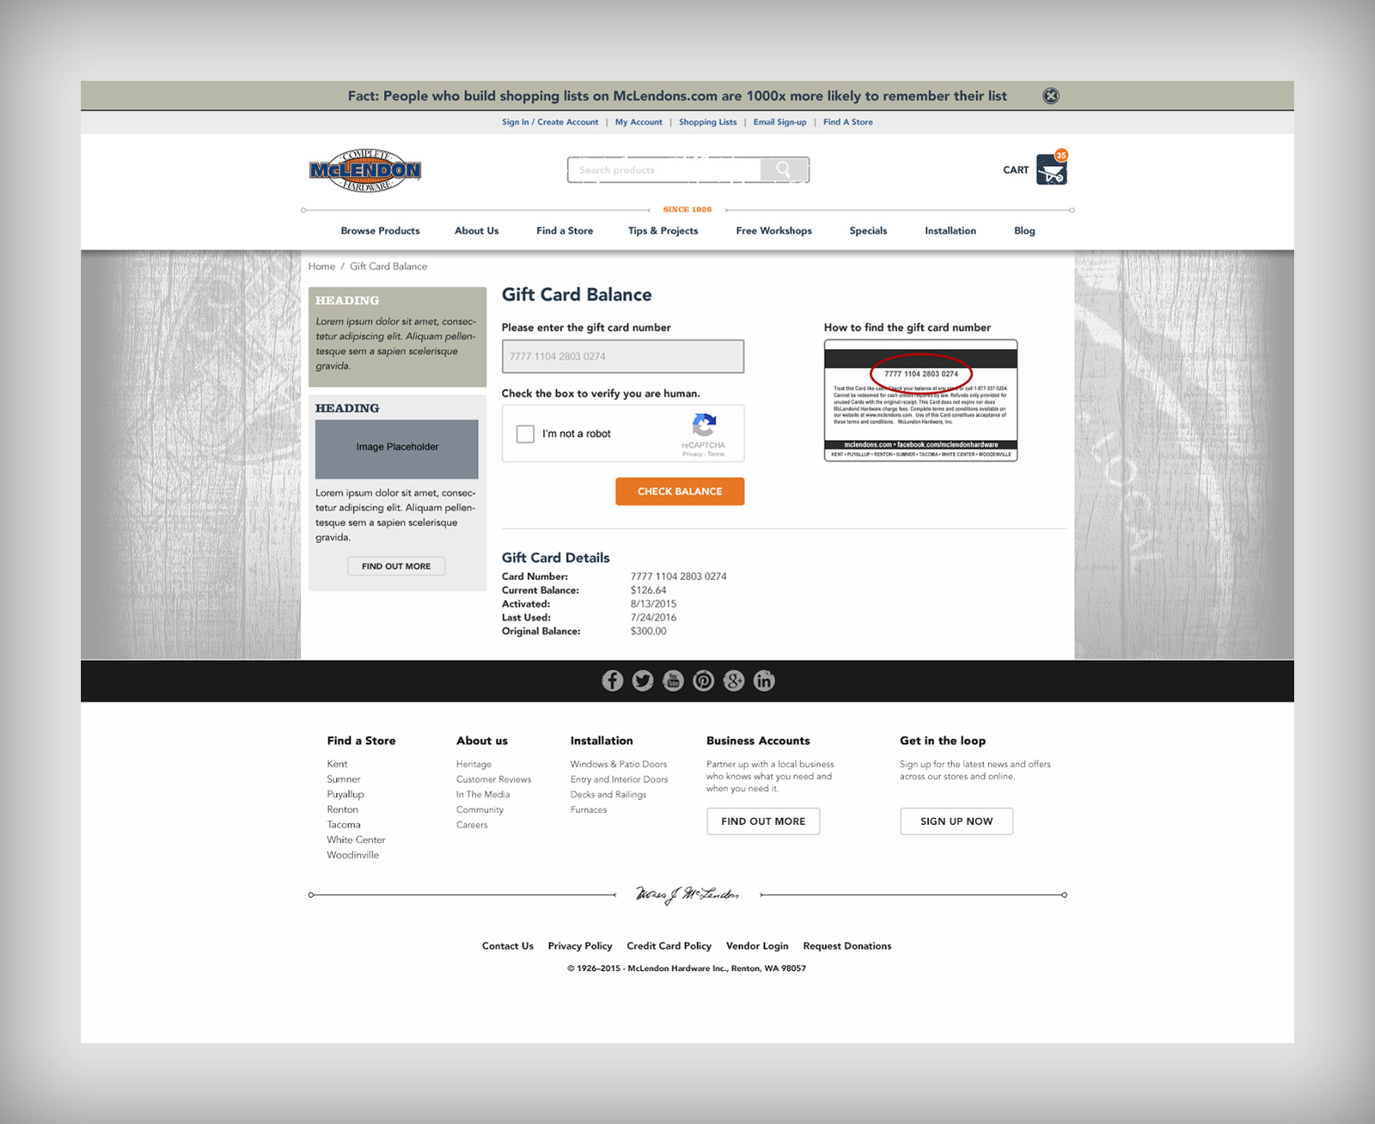Click My Account top link
This screenshot has width=1375, height=1124.
point(639,122)
